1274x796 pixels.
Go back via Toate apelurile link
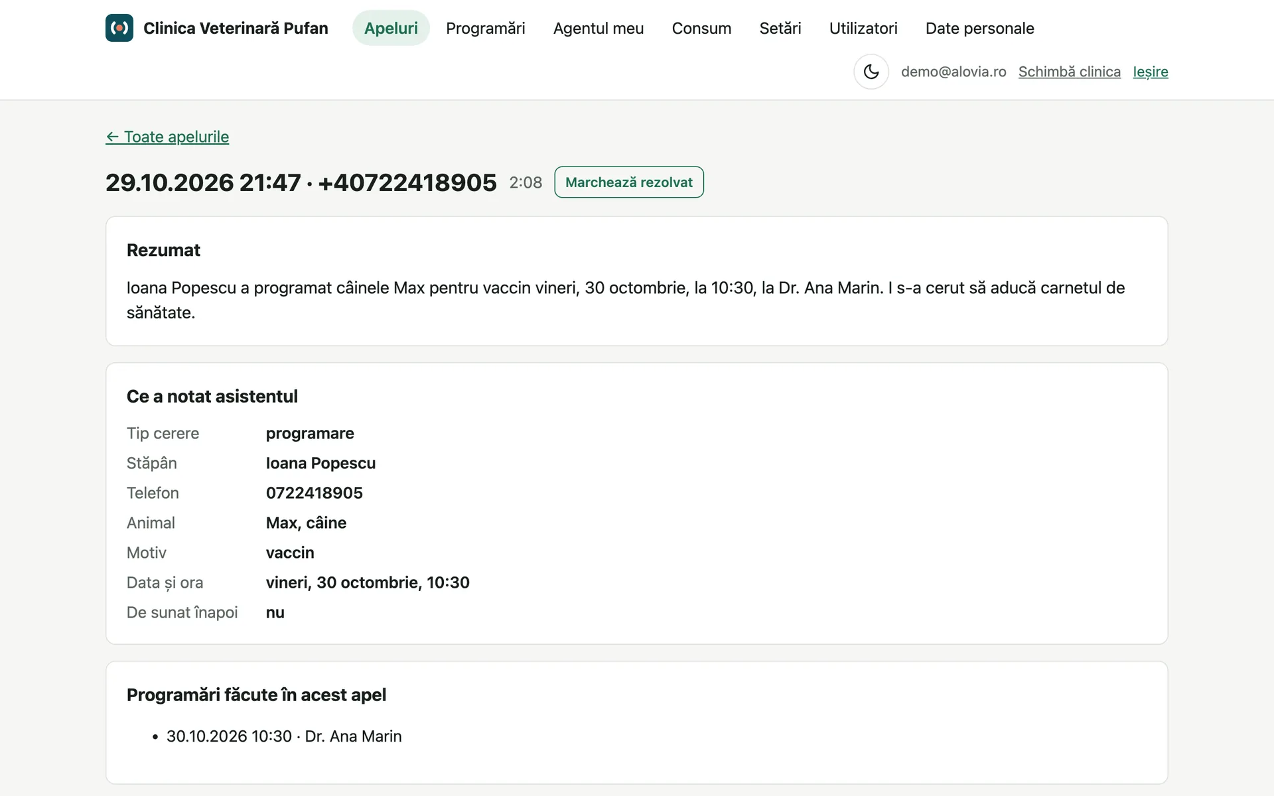click(167, 137)
